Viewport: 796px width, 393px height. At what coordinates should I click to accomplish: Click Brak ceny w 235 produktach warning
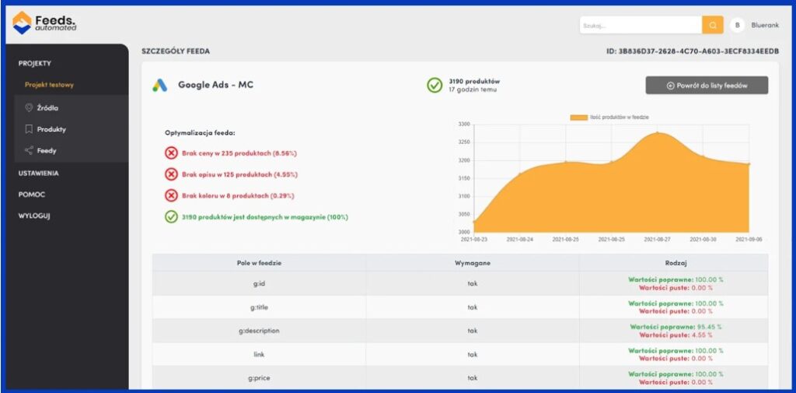point(239,153)
